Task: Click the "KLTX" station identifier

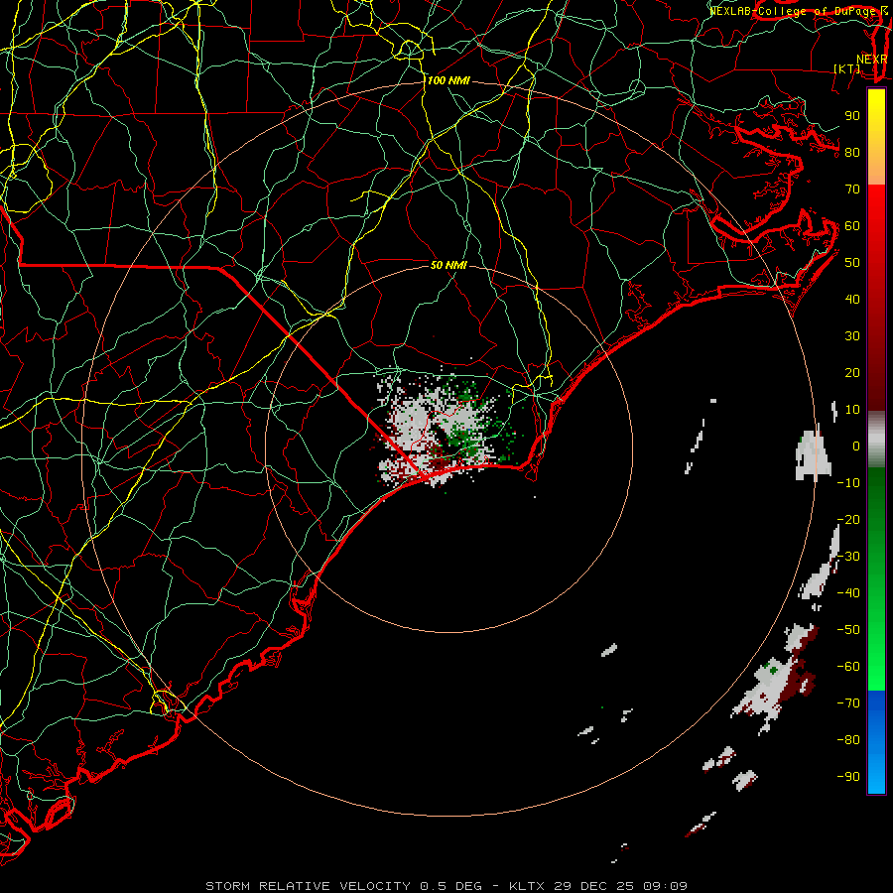Action: tap(527, 886)
